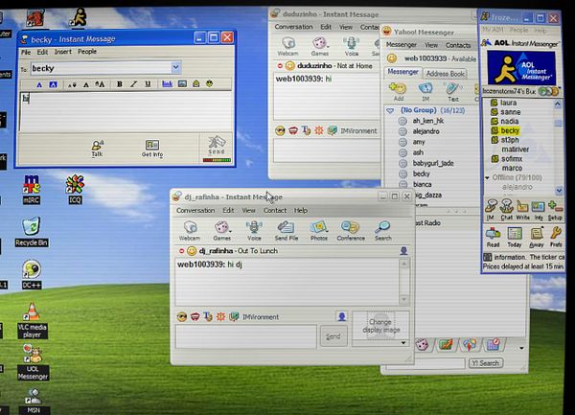Click Games in dj_rafinha toolbar
The image size is (575, 415).
(x=222, y=231)
